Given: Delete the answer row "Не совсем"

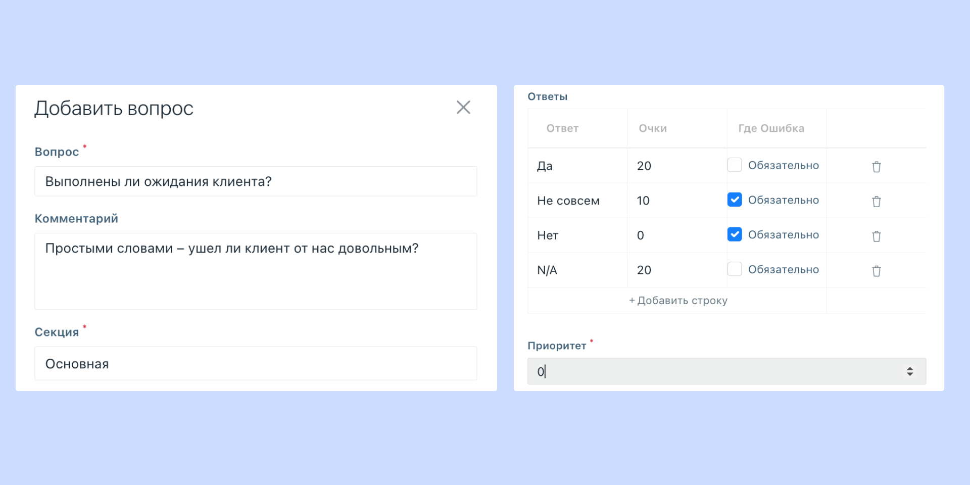Looking at the screenshot, I should (877, 201).
